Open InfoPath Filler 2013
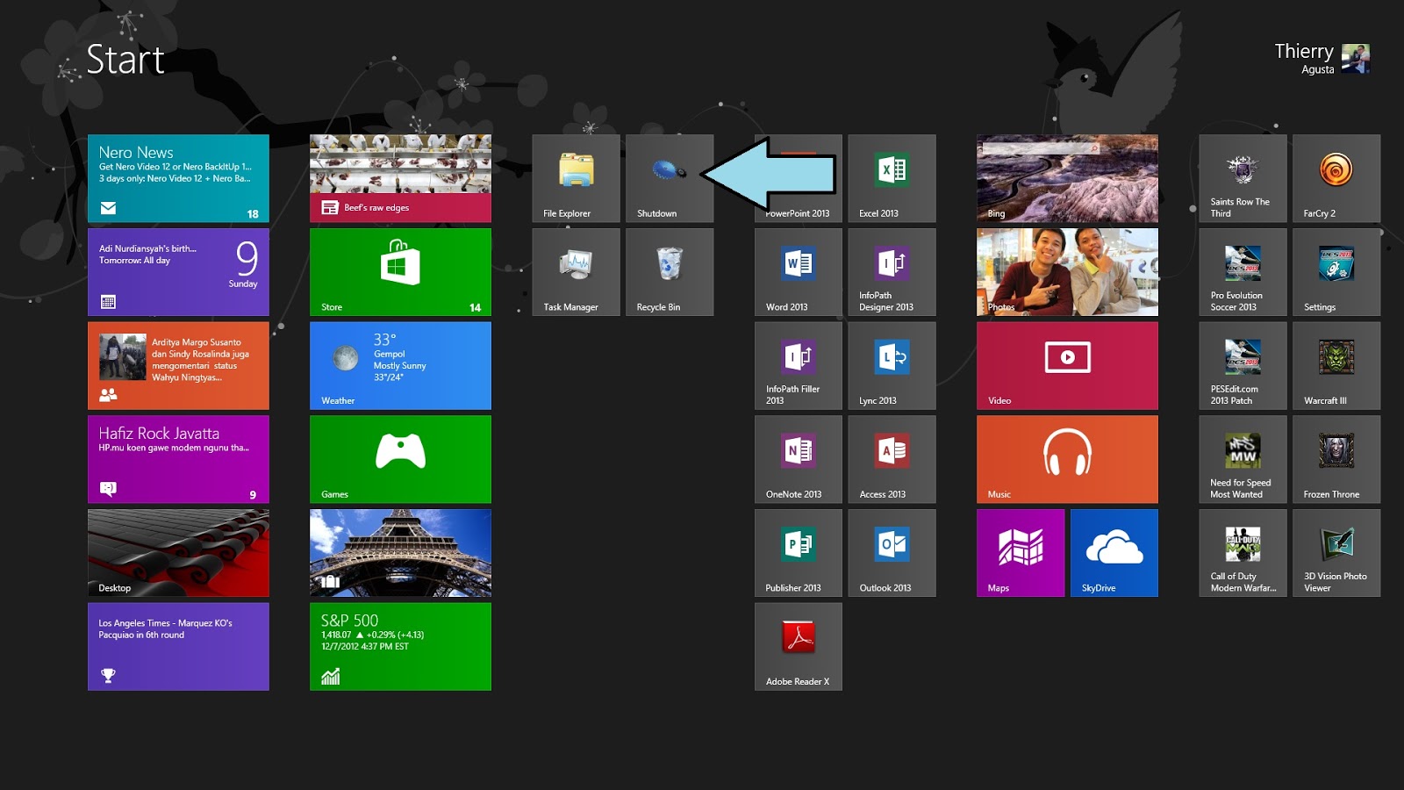Screen dimensions: 1404x790 click(799, 365)
